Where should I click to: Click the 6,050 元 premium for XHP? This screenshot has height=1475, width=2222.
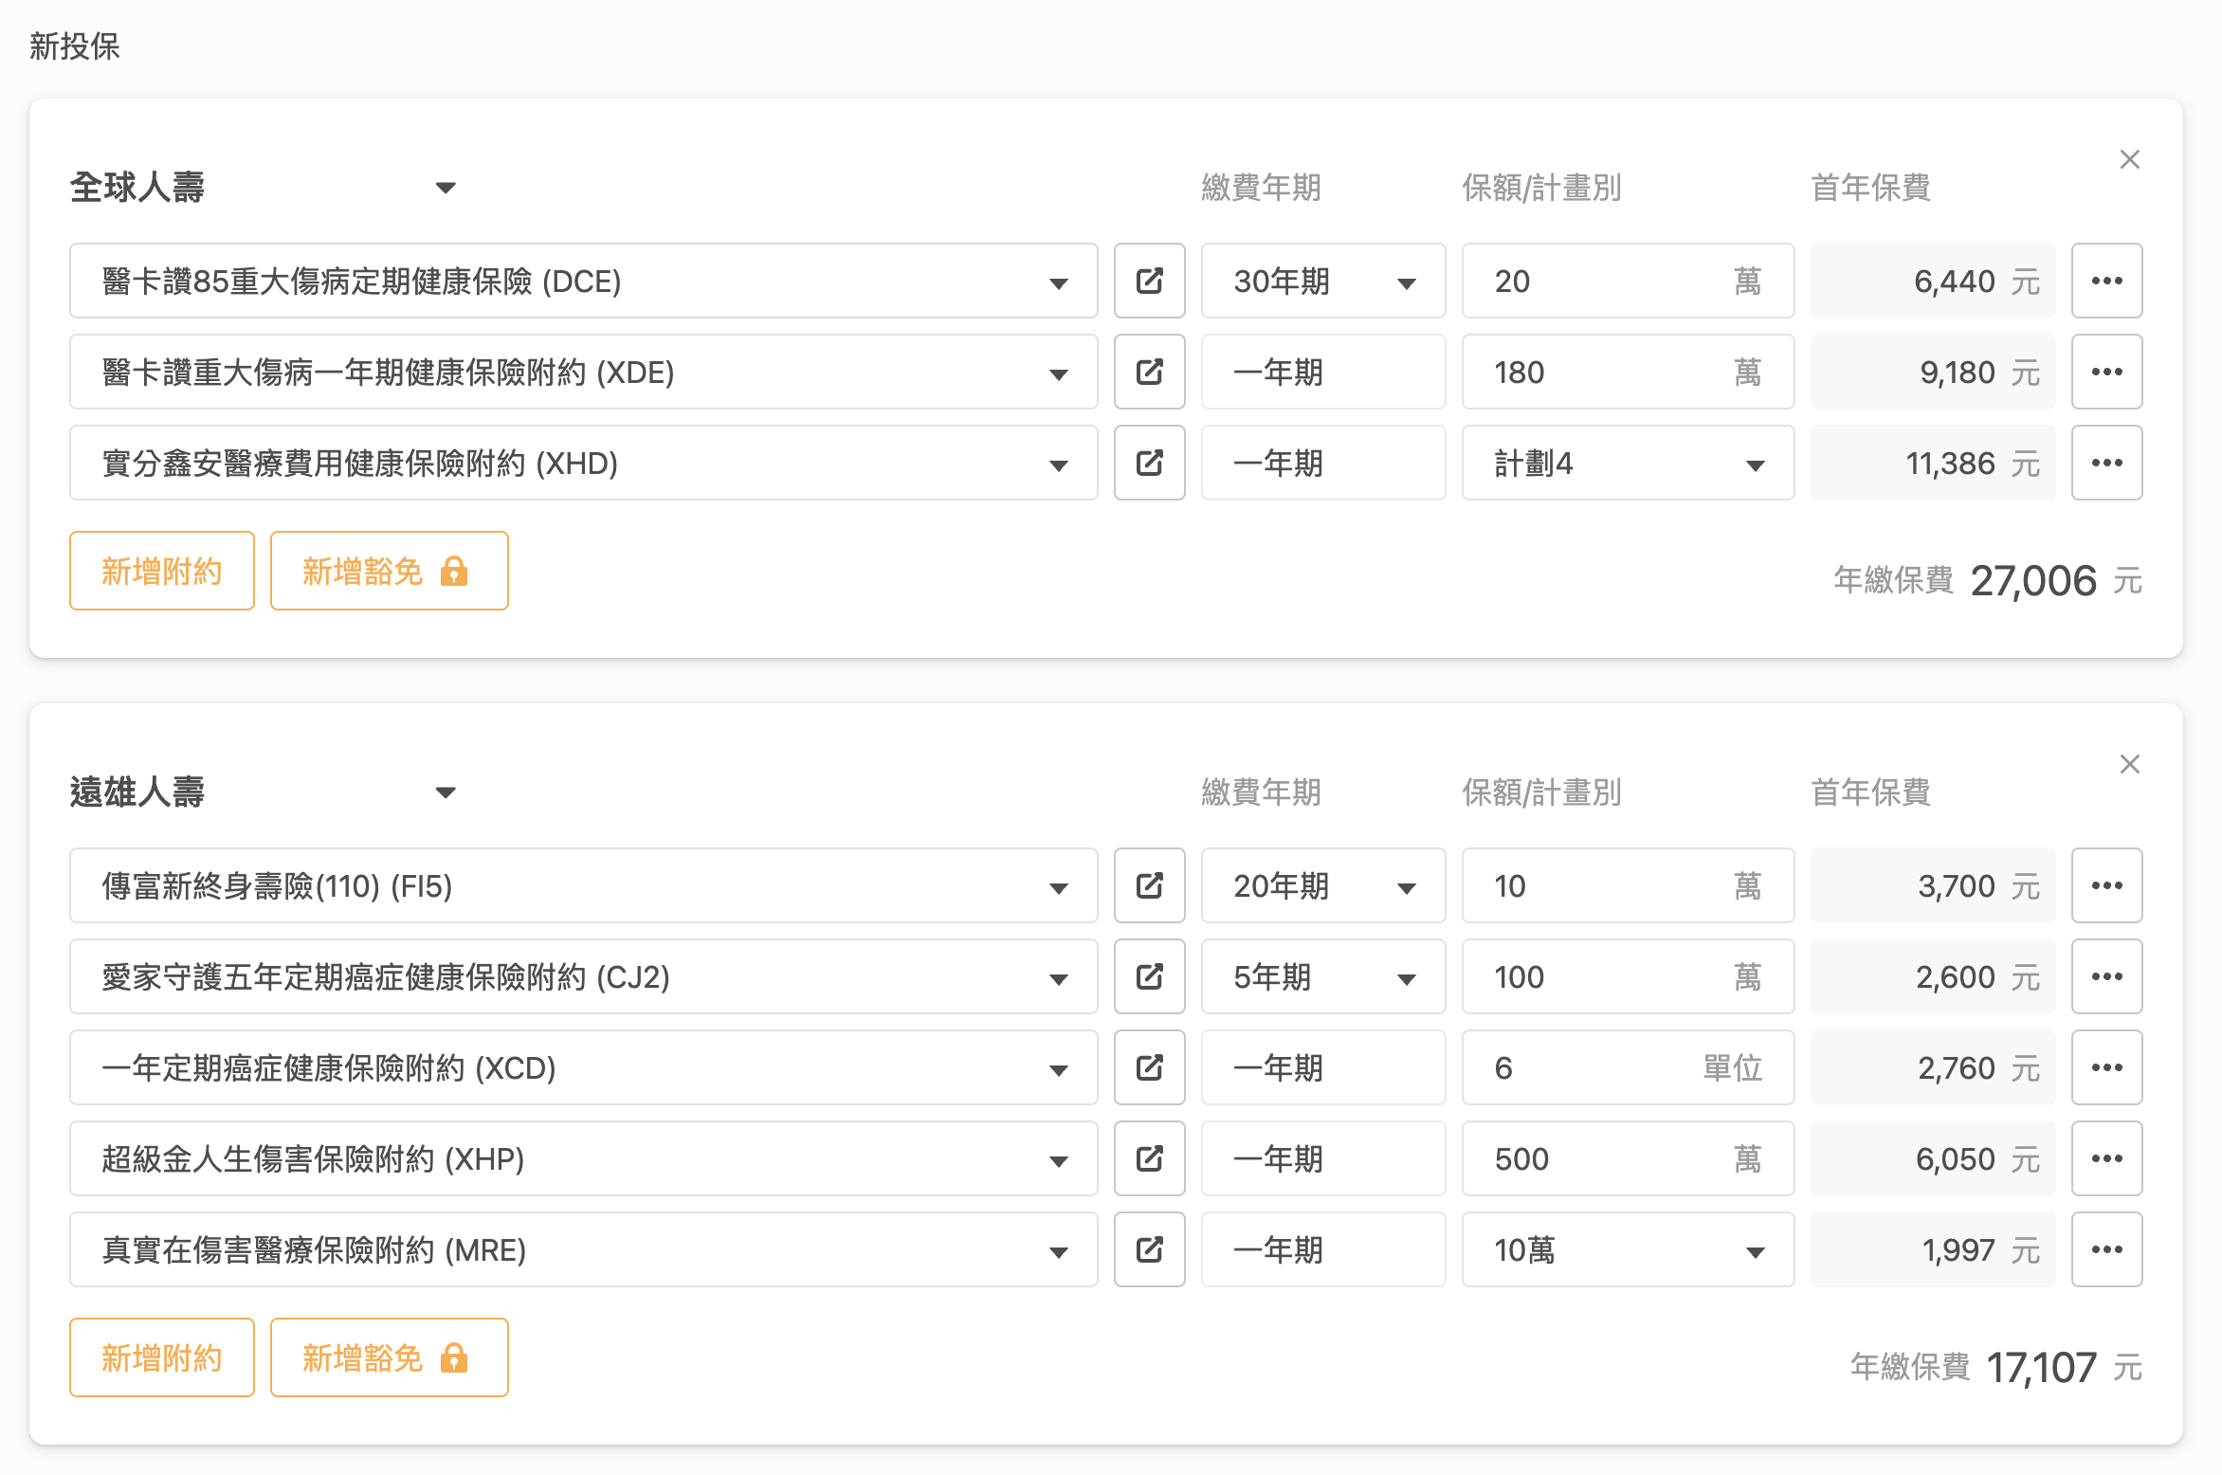pyautogui.click(x=1933, y=1158)
